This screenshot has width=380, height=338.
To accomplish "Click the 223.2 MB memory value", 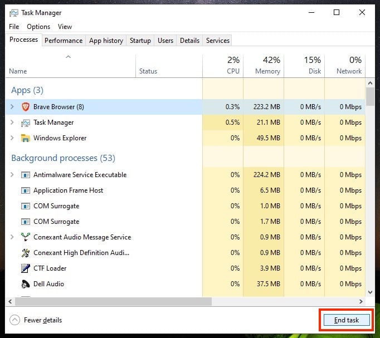I will 266,107.
